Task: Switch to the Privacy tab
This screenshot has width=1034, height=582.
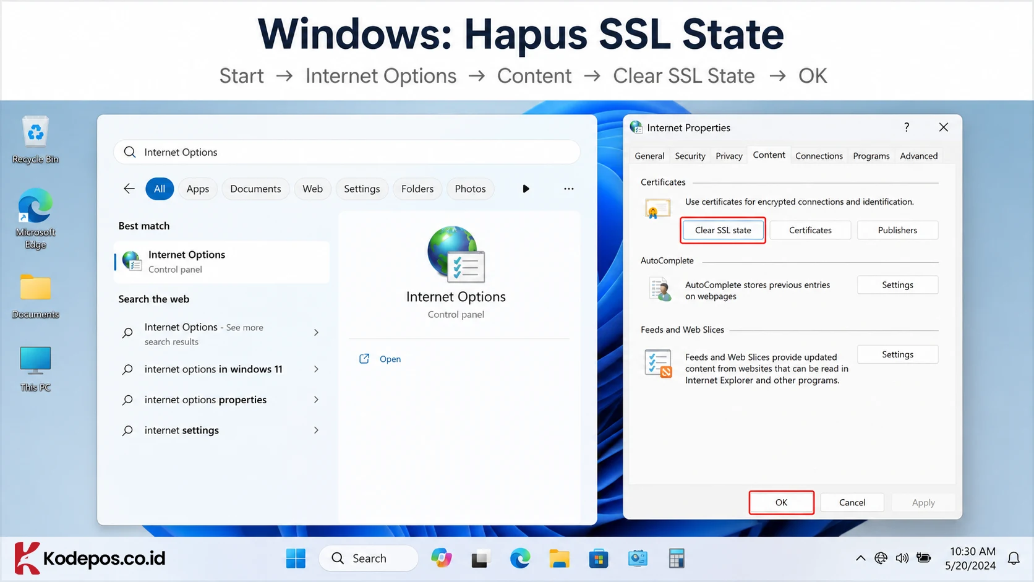Action: [x=729, y=156]
